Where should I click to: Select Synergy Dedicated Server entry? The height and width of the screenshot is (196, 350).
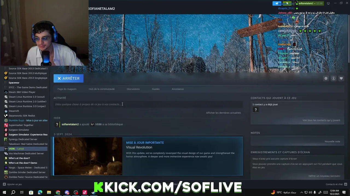tap(23, 139)
